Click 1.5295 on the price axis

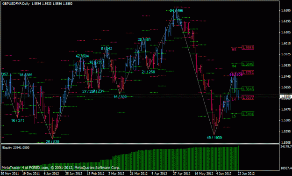coord(286,132)
